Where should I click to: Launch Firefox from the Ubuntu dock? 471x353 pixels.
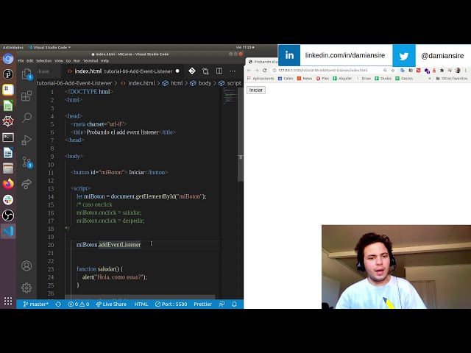tap(8, 184)
